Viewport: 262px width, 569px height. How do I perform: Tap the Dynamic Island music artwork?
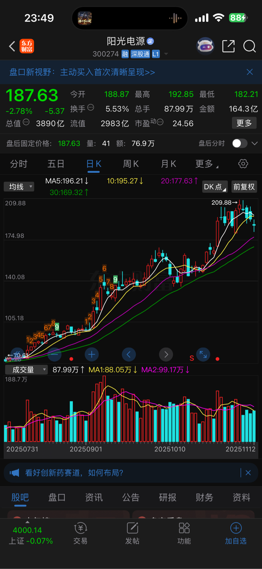click(x=85, y=18)
